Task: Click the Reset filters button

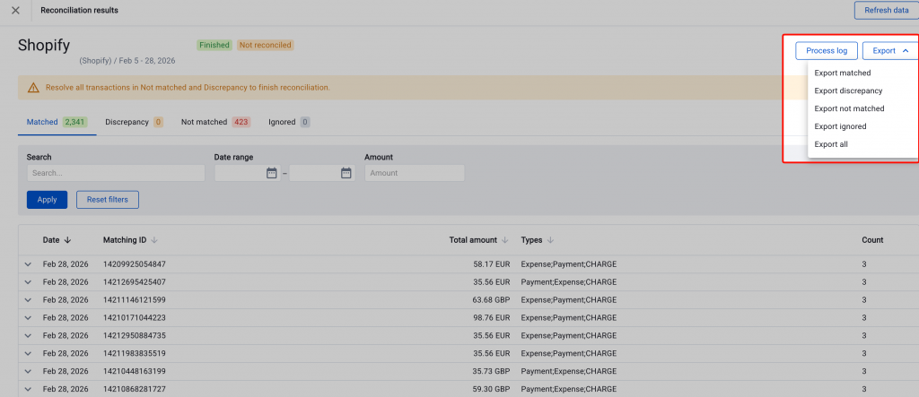Action: pyautogui.click(x=107, y=200)
